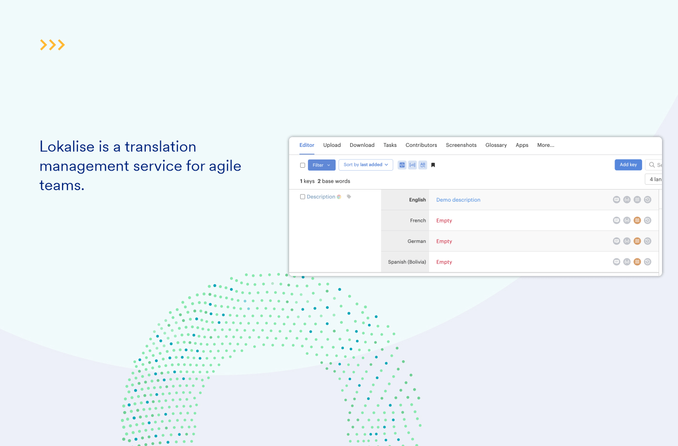Viewport: 678px width, 446px height.
Task: Click the magnifier search icon
Action: click(x=652, y=165)
